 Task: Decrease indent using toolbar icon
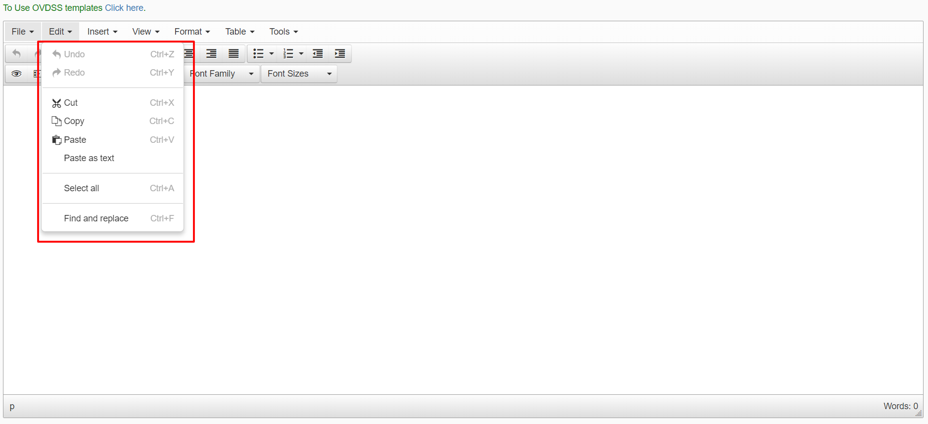tap(318, 53)
